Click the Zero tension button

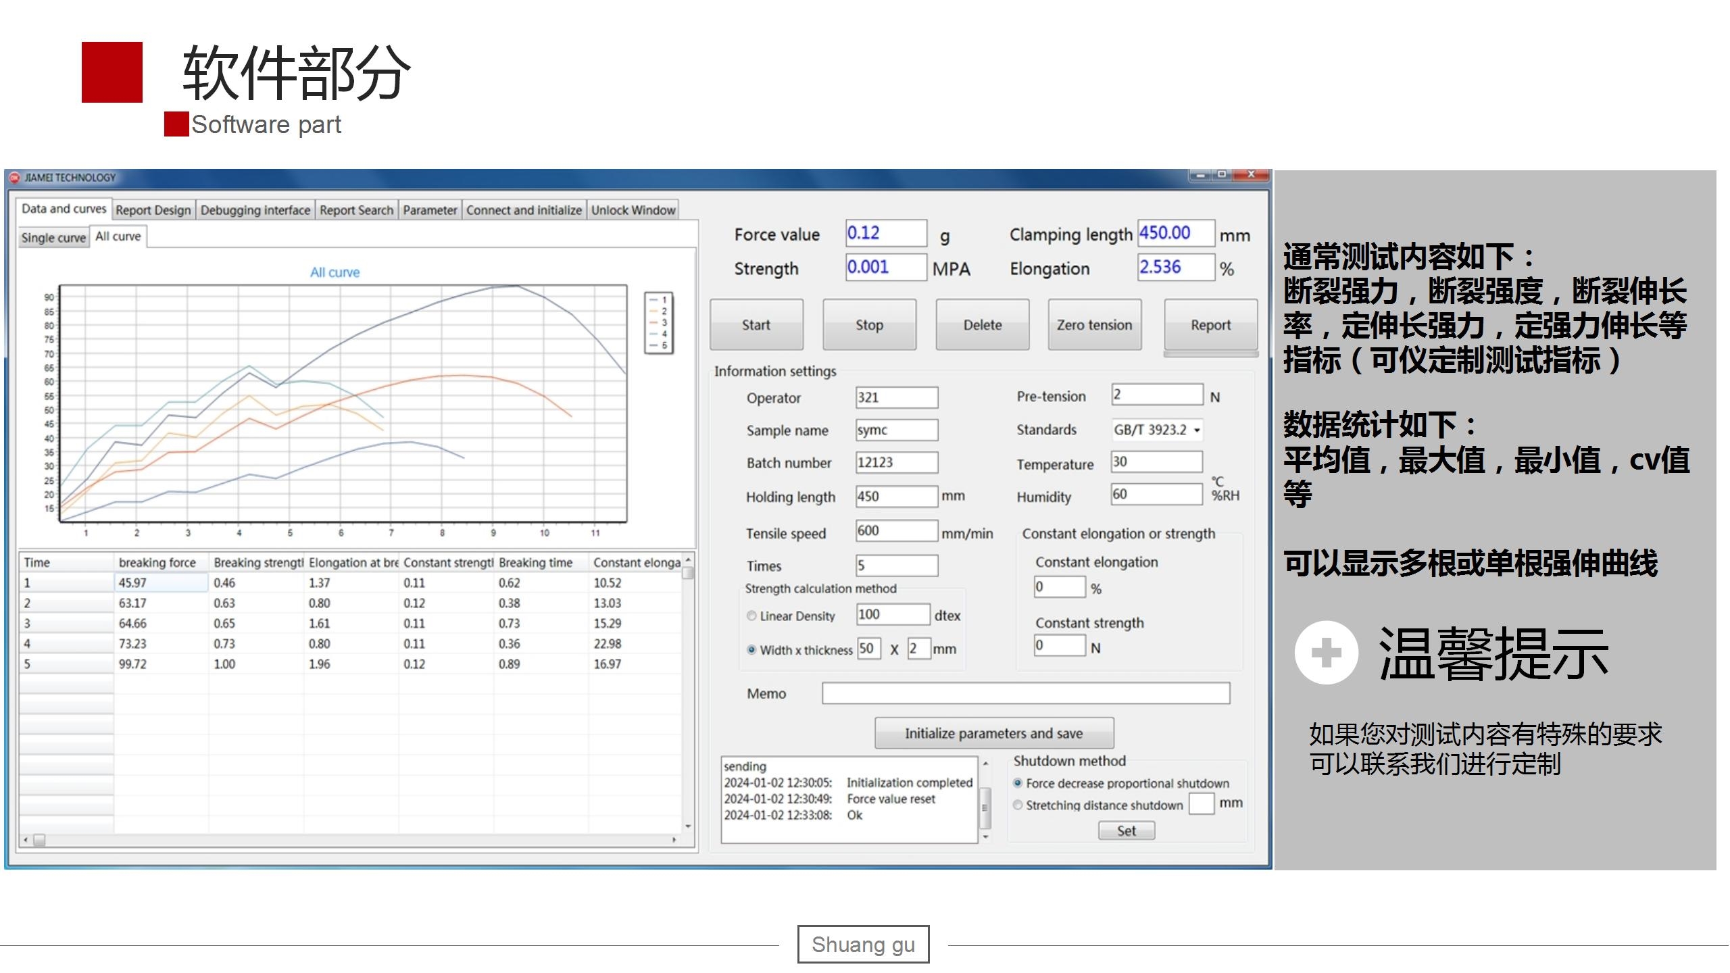(x=1094, y=325)
